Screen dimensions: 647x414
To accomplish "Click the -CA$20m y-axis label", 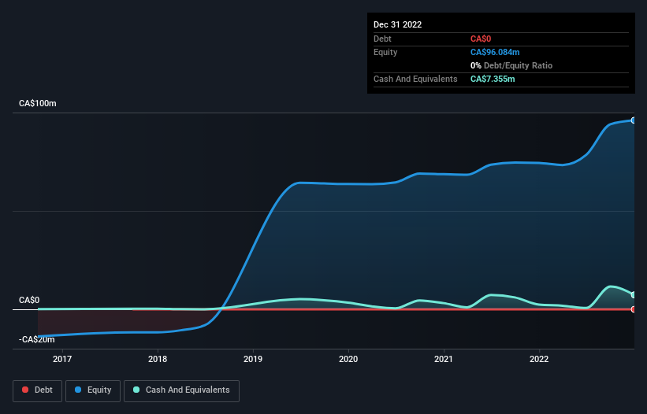I will (37, 339).
